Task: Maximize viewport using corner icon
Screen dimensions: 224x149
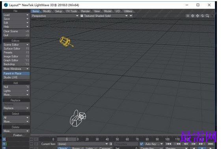Action: [x=213, y=16]
